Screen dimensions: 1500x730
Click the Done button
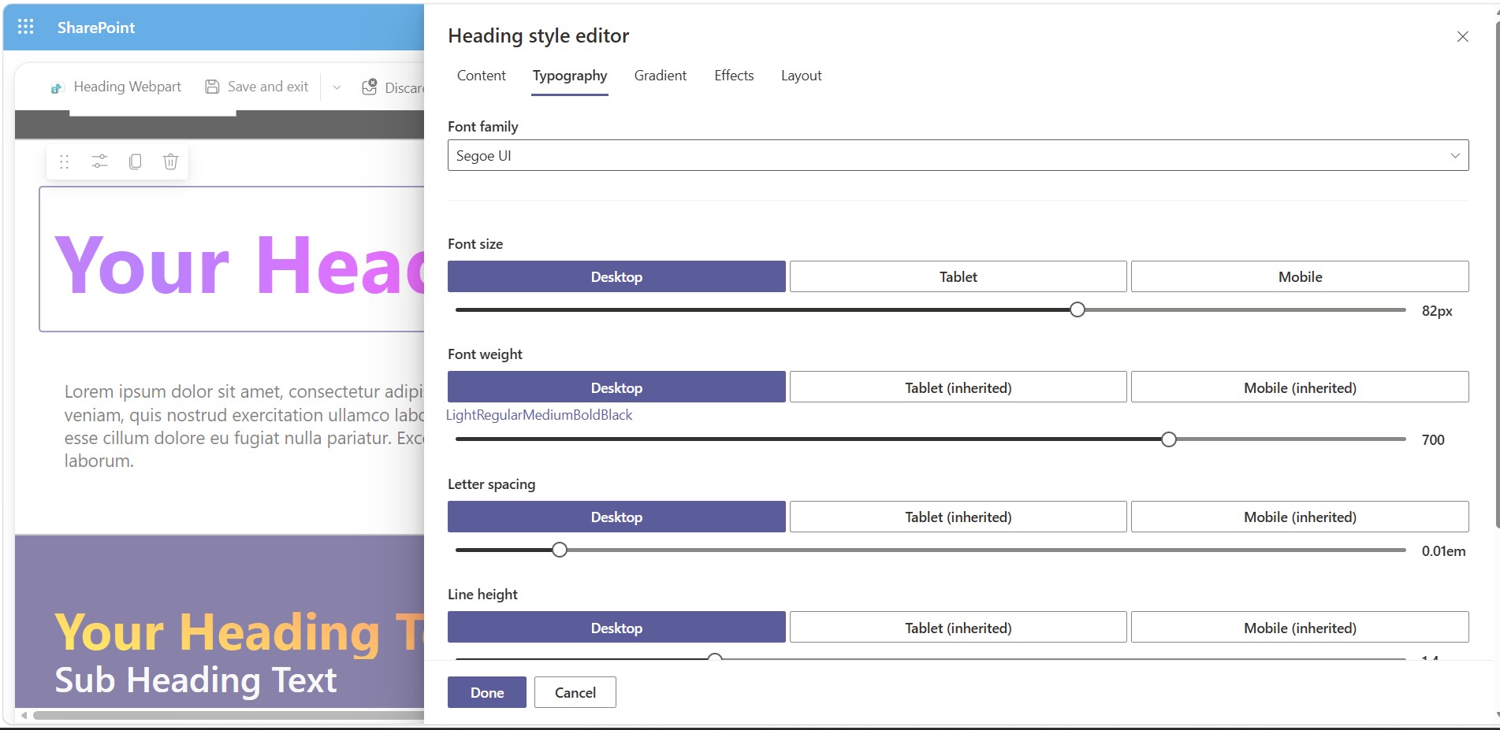click(487, 692)
